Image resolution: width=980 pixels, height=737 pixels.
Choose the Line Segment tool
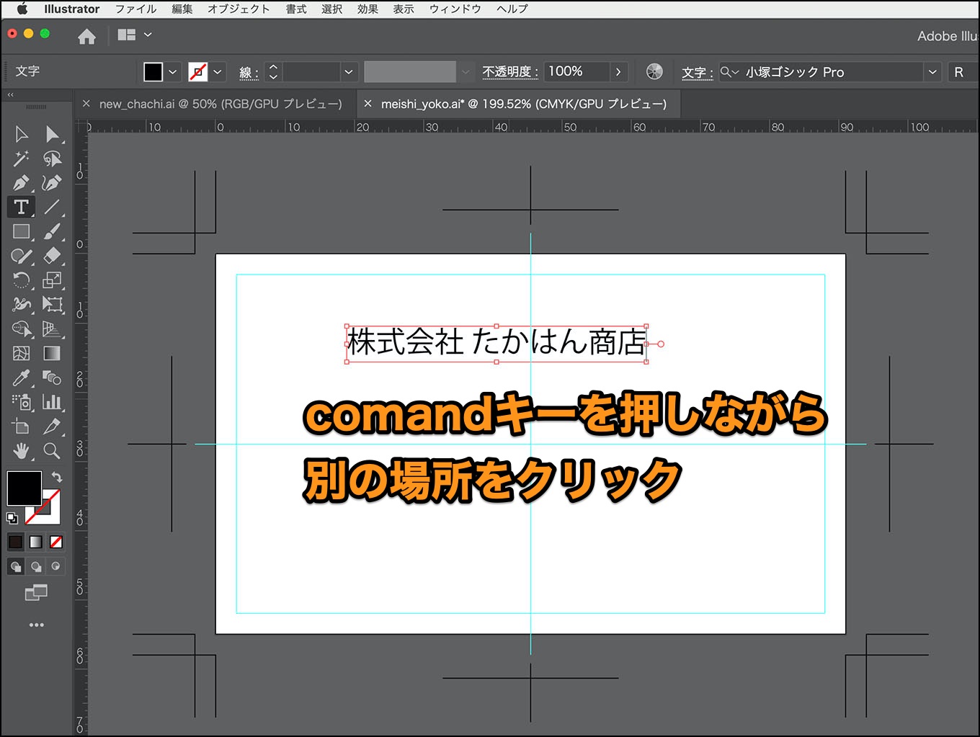pyautogui.click(x=52, y=207)
